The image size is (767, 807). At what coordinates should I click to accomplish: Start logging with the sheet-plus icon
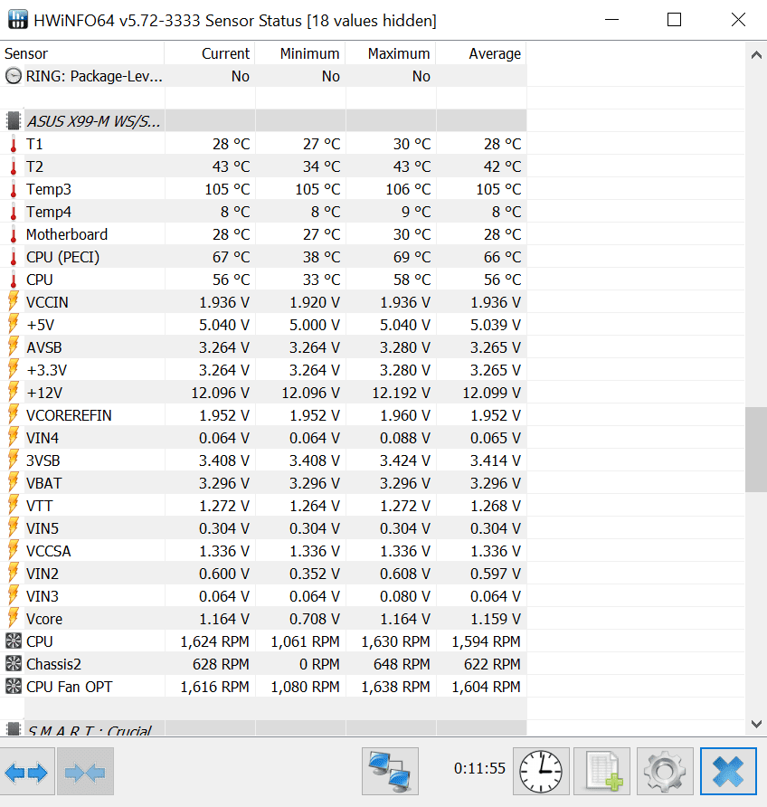point(601,772)
